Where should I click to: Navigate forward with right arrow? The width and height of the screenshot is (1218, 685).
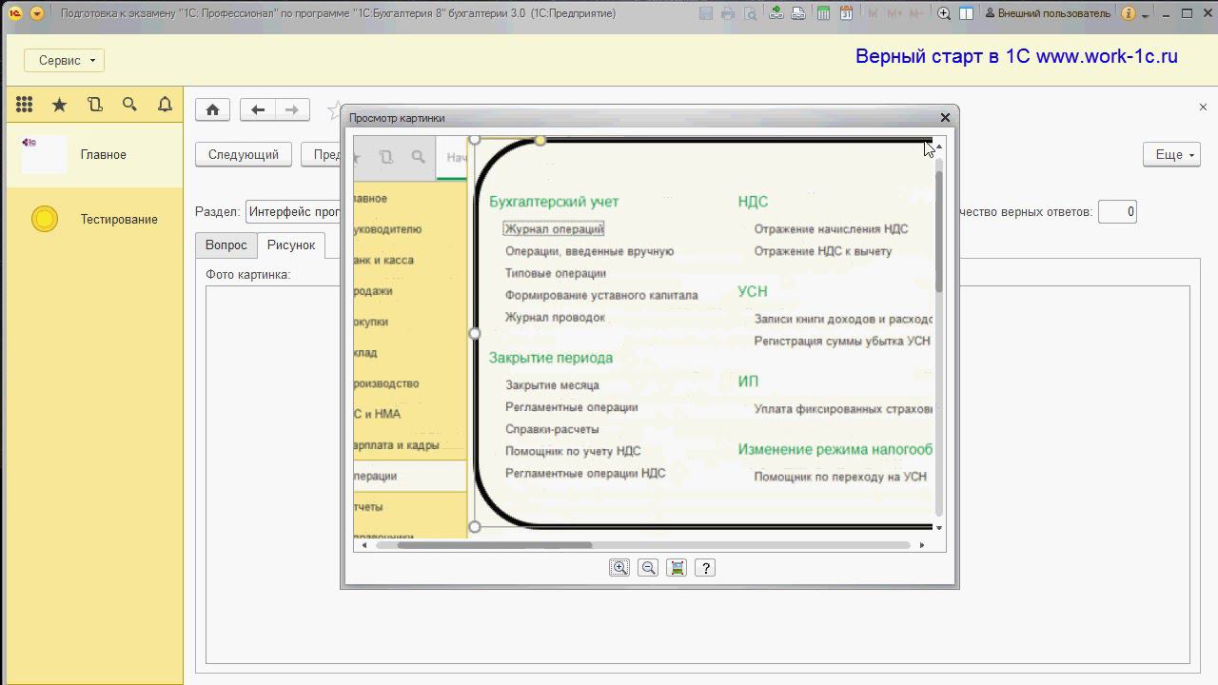292,109
